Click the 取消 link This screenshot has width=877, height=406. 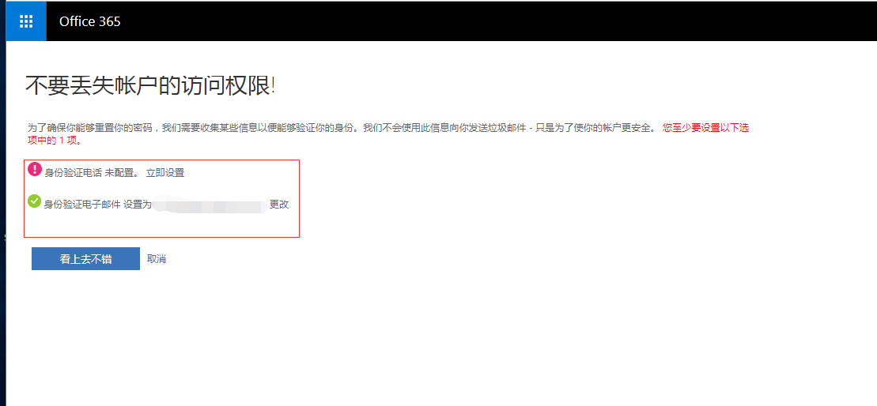[x=157, y=258]
